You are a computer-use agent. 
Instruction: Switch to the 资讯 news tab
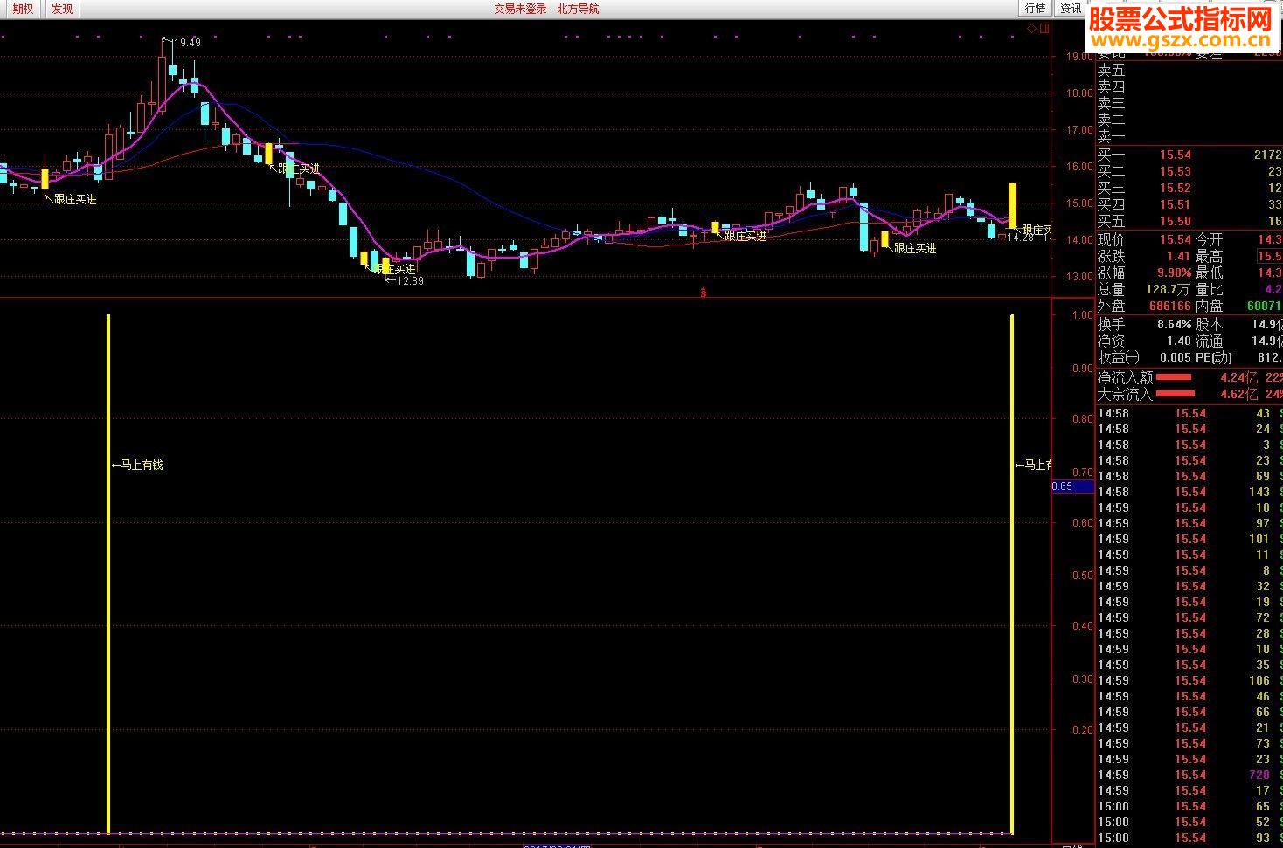(x=1071, y=9)
